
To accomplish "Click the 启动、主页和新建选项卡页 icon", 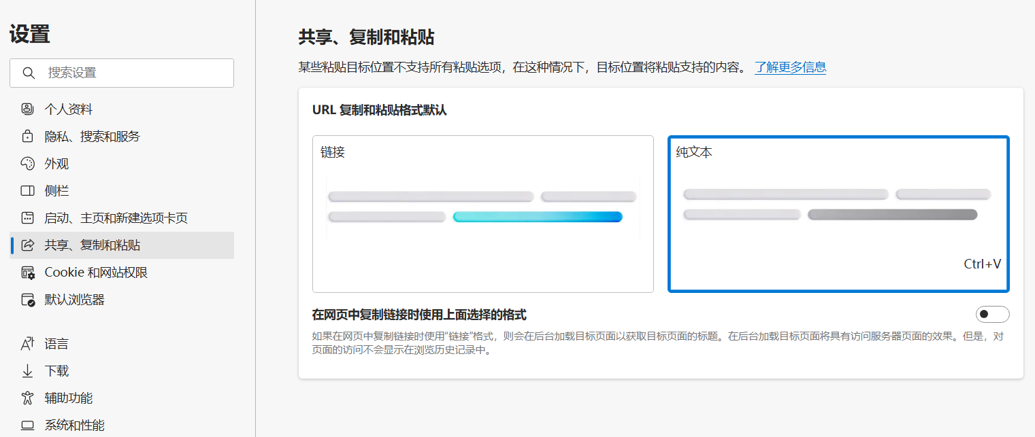I will click(27, 218).
